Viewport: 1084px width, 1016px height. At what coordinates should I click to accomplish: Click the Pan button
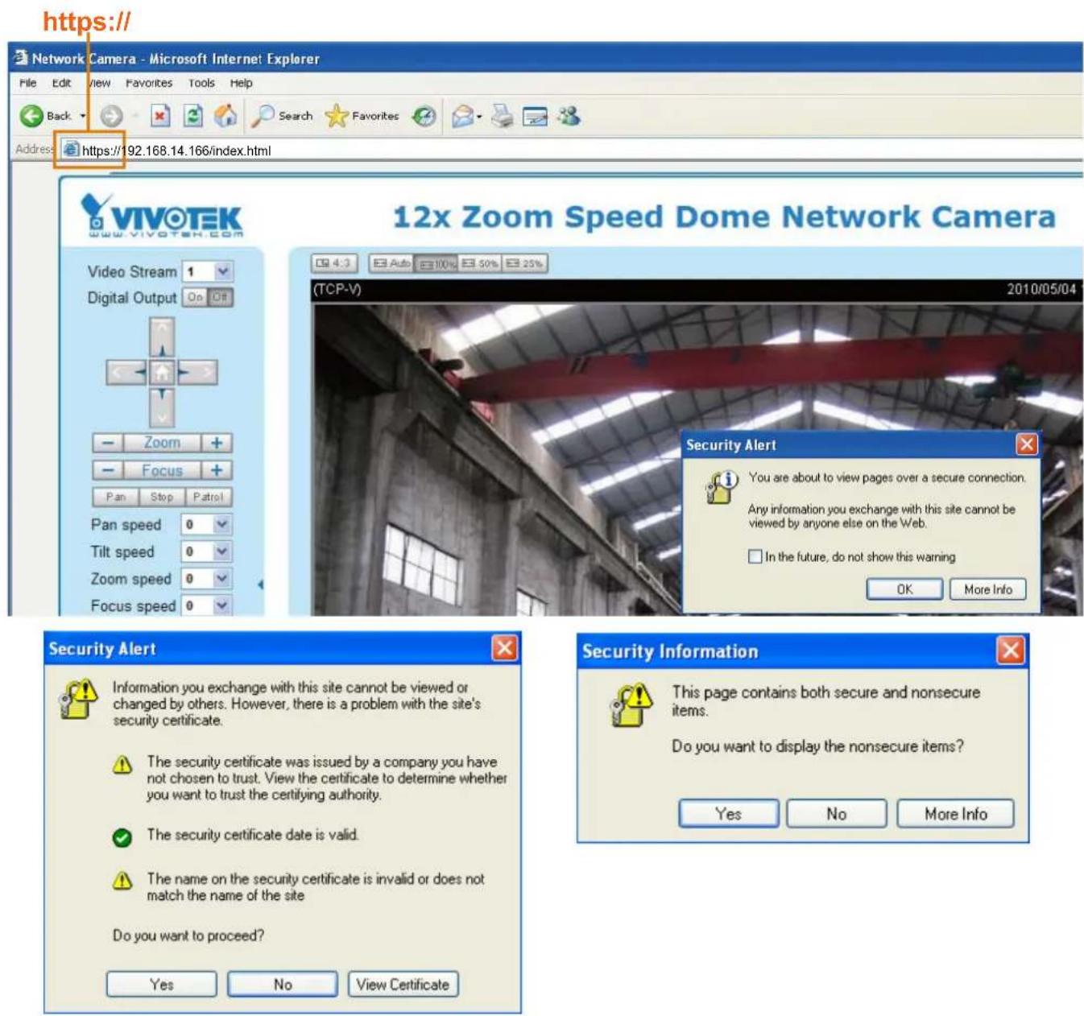116,497
